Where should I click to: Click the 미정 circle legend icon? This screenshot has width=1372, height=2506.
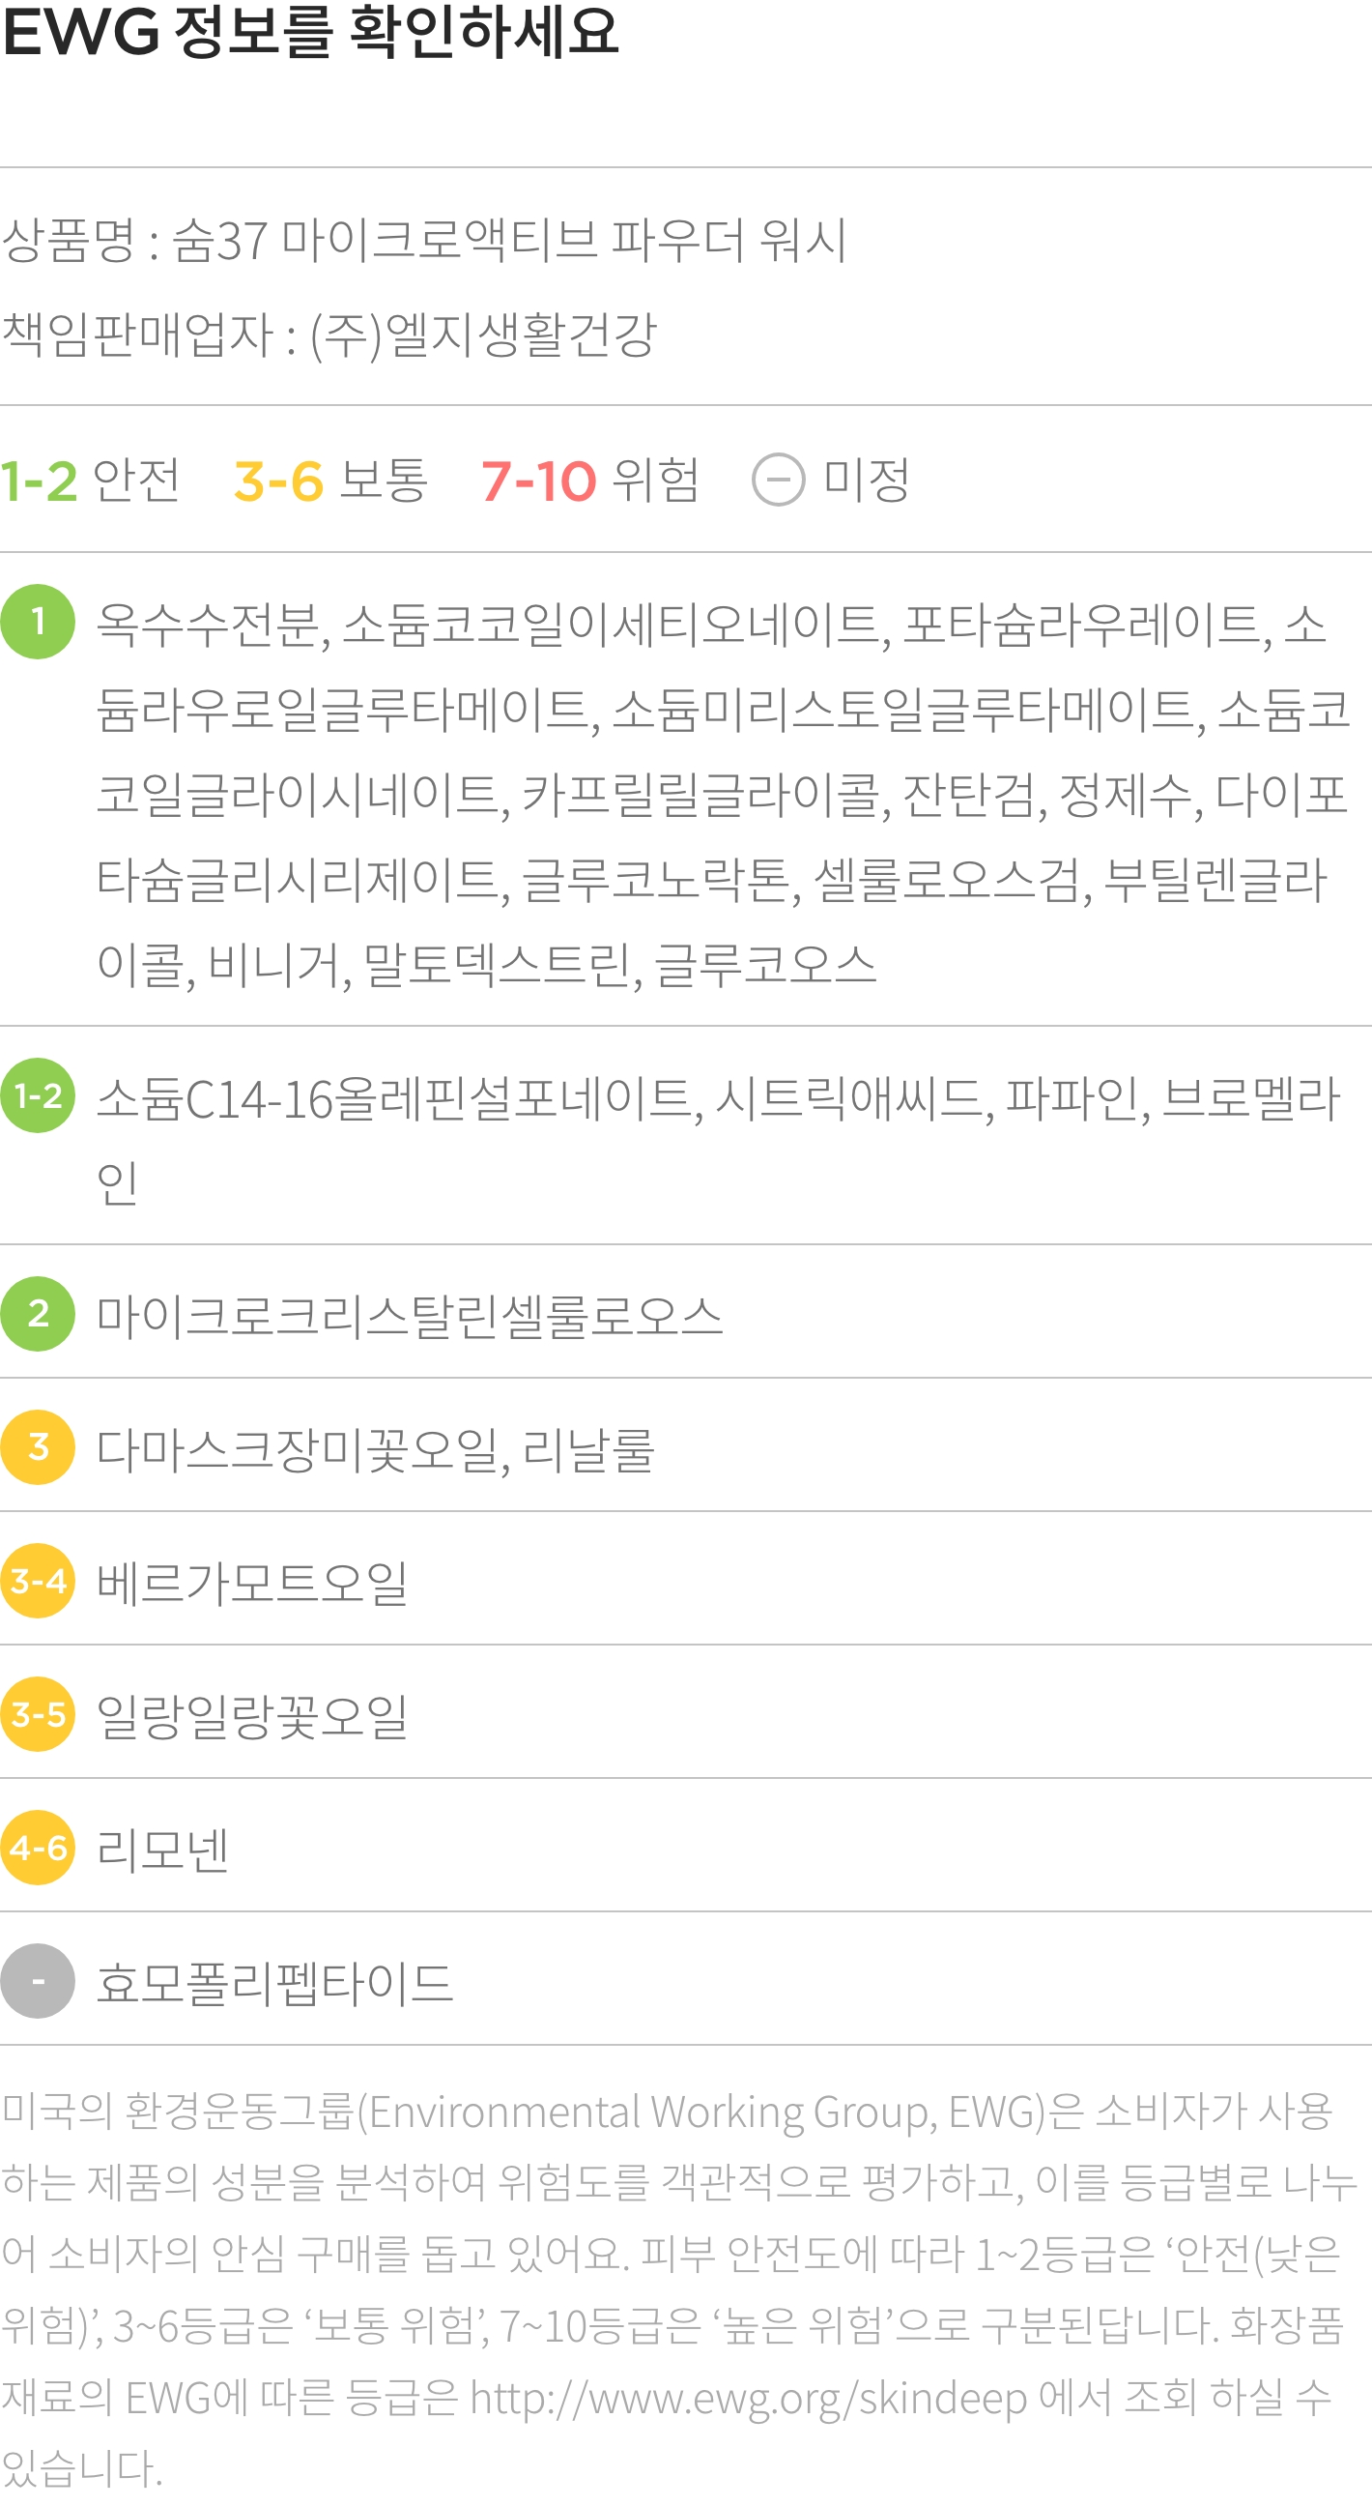[x=779, y=480]
